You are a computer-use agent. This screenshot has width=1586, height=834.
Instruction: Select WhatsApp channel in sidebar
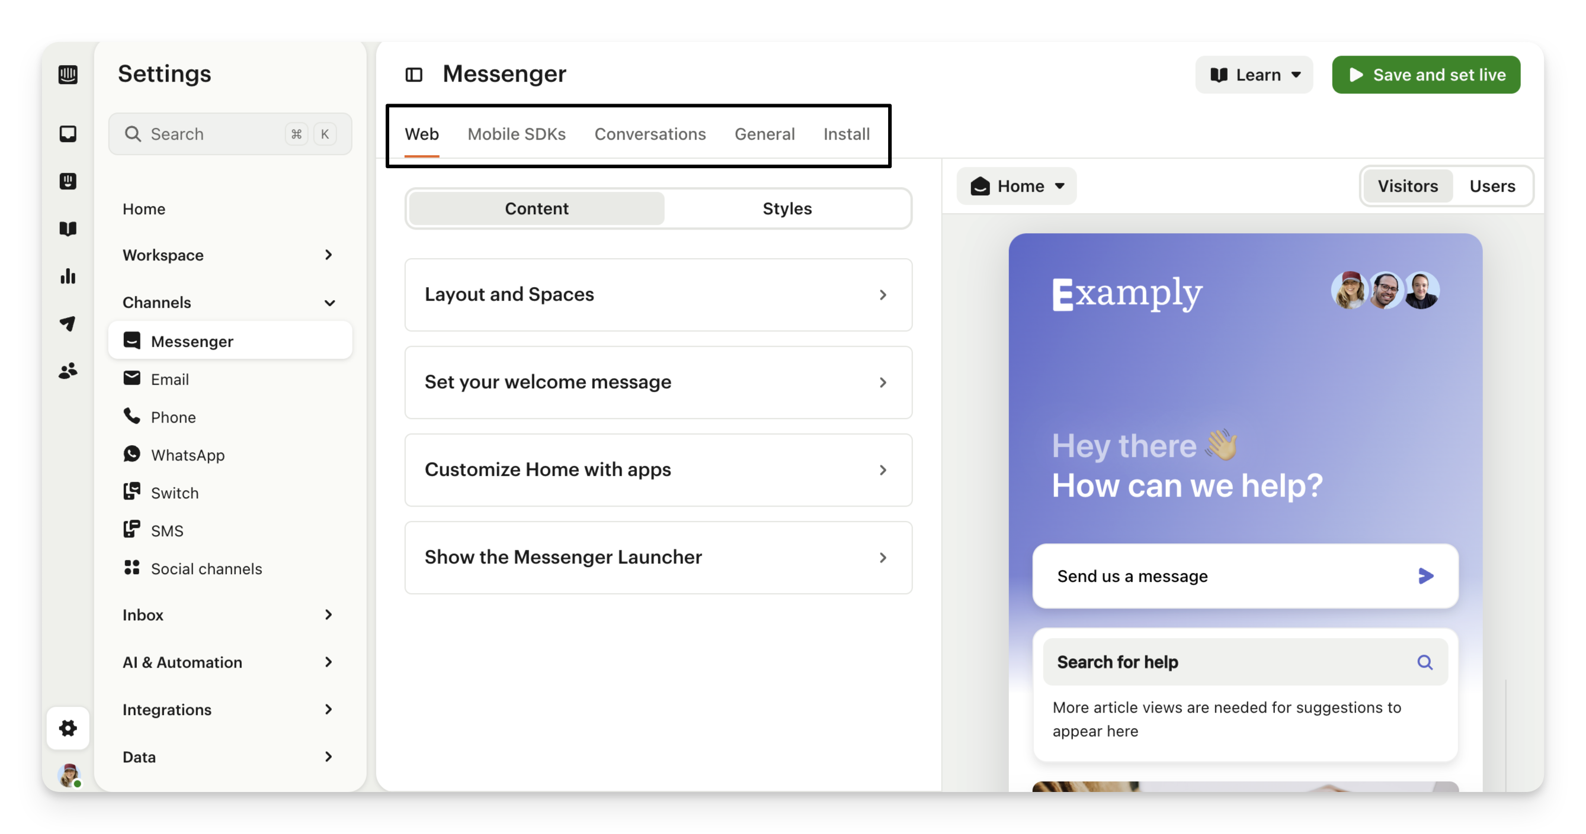click(x=187, y=455)
